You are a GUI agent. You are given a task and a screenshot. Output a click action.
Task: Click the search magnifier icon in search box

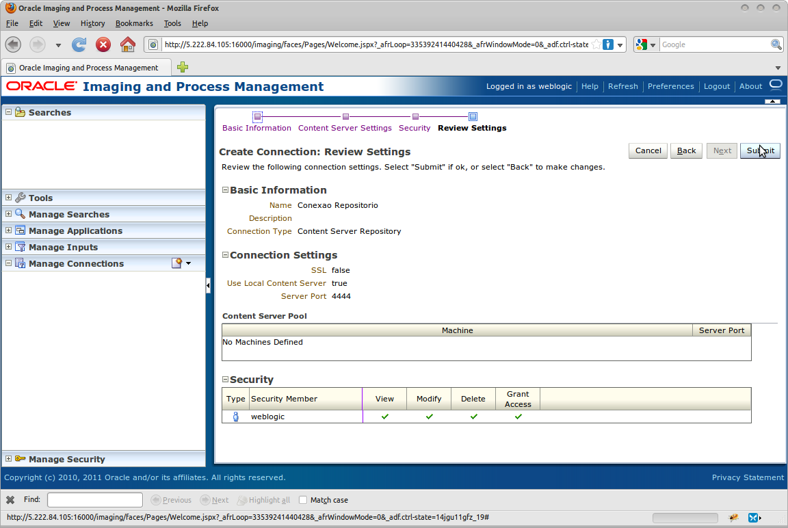pos(776,44)
